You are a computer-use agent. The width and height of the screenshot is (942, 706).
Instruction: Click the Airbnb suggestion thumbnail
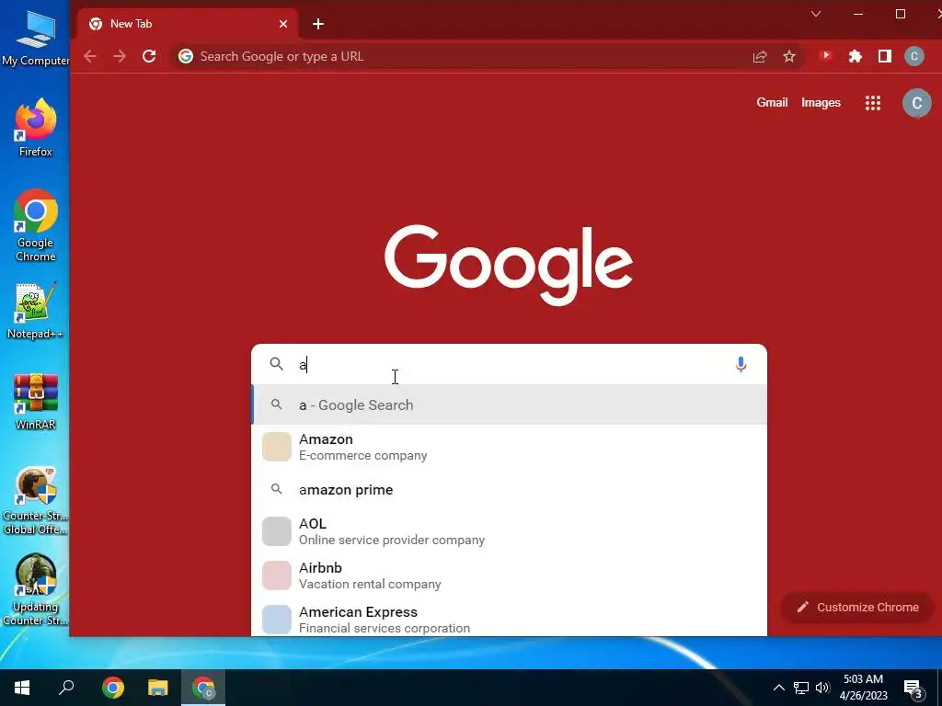[x=277, y=575]
